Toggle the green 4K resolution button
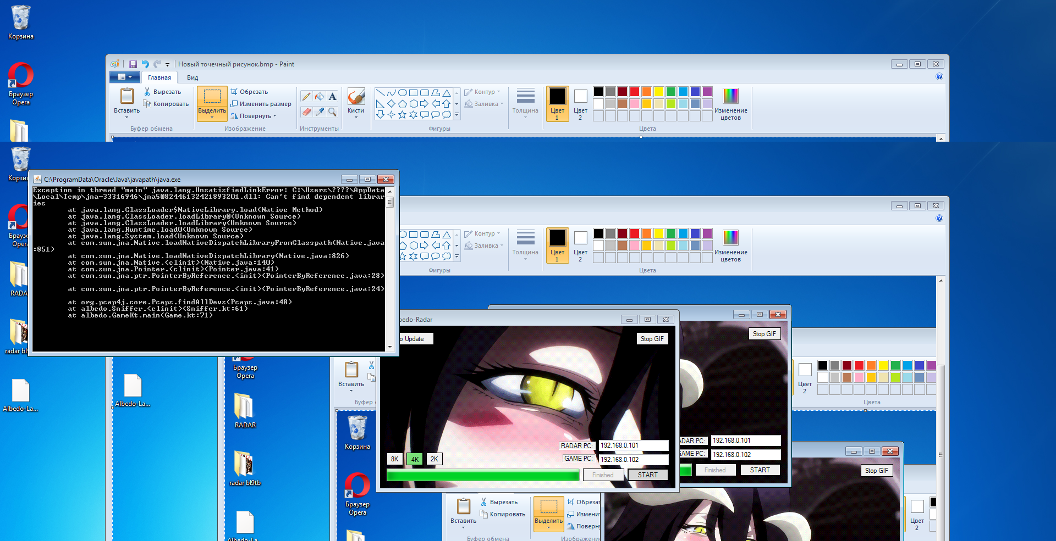 [415, 459]
